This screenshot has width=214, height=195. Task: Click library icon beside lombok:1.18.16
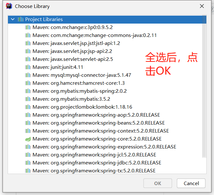(28, 107)
